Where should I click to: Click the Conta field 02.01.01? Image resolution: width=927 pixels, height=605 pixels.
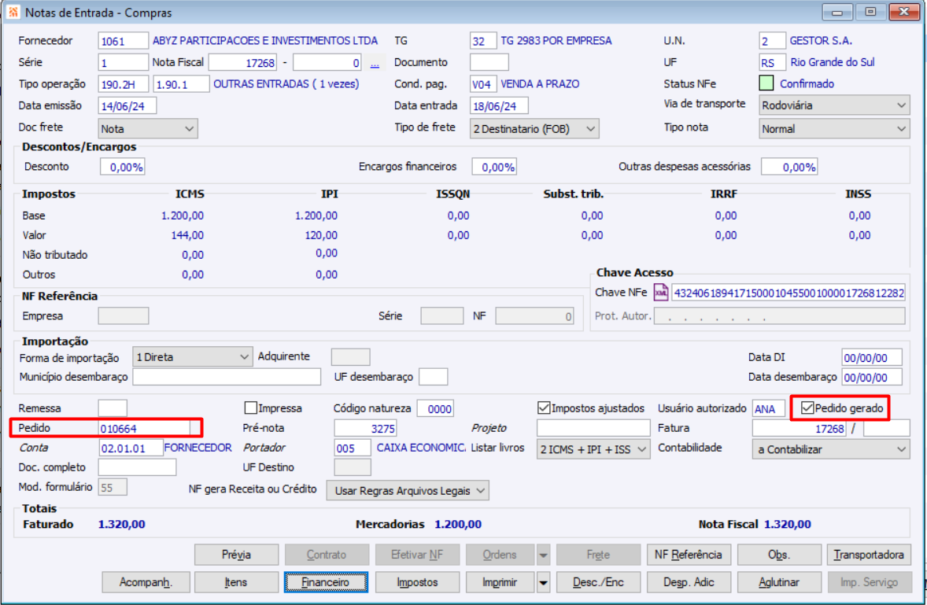(x=131, y=448)
